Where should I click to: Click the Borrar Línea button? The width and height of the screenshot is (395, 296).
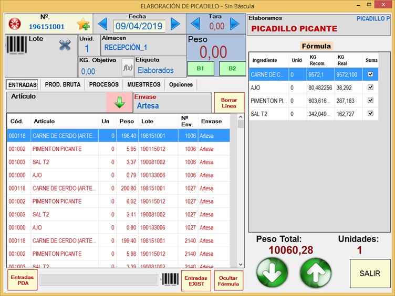pyautogui.click(x=228, y=103)
